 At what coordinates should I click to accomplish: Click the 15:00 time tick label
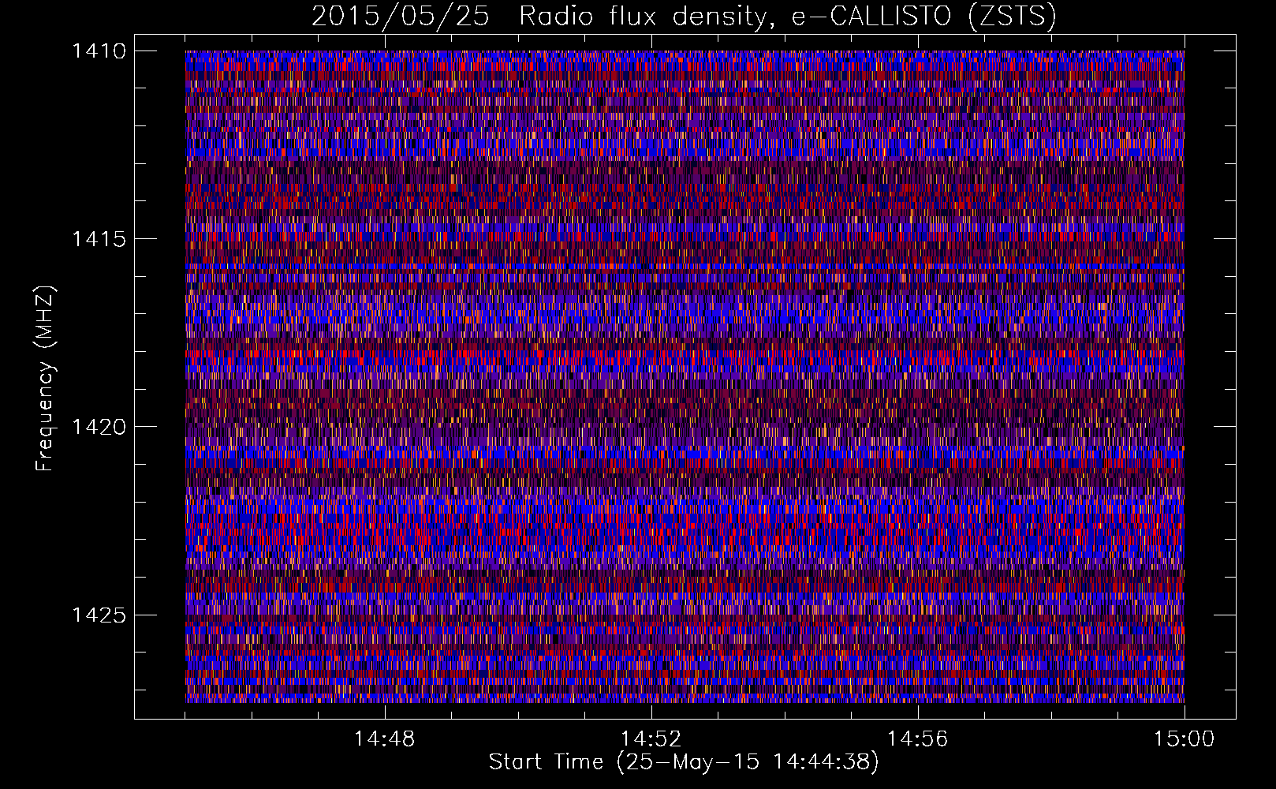[x=1184, y=739]
